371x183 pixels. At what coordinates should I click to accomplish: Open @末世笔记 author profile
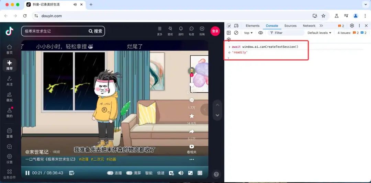37,152
